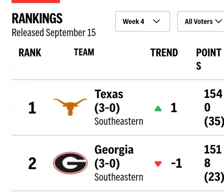Click the RANK column header

30,53
